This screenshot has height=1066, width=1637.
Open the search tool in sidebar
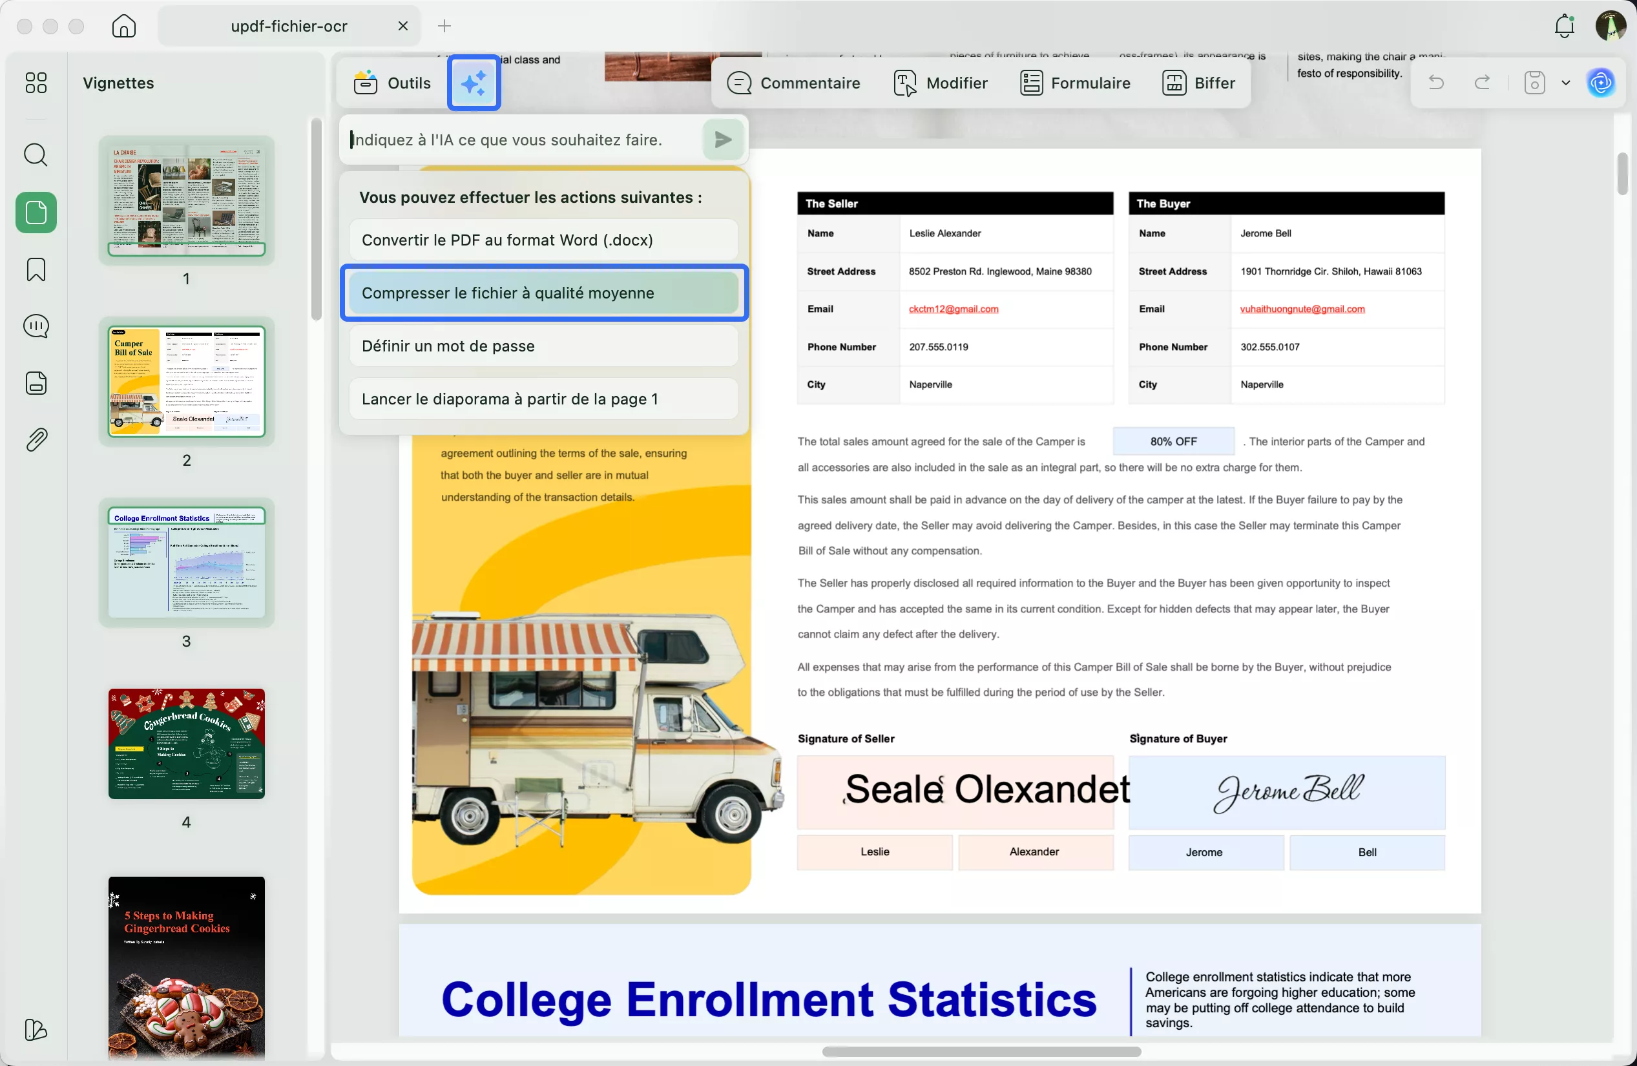click(x=36, y=155)
